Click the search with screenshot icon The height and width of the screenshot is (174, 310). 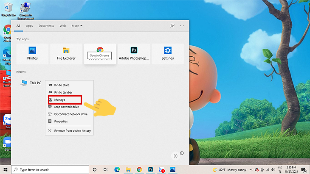point(175,156)
